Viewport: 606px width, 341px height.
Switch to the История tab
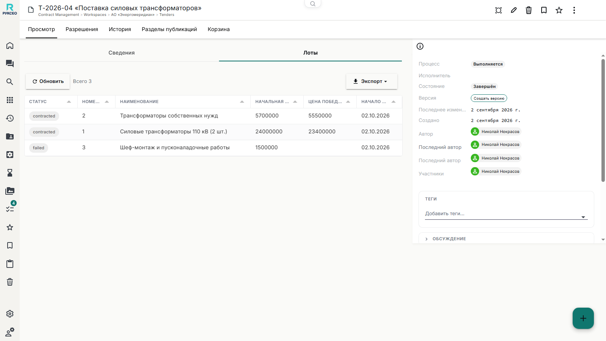[120, 29]
